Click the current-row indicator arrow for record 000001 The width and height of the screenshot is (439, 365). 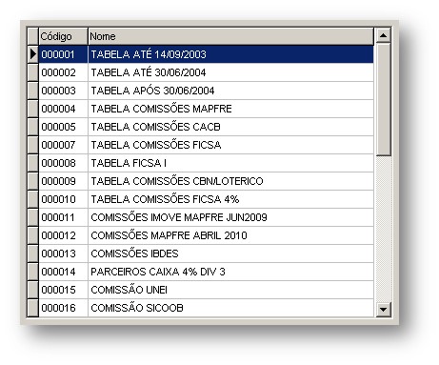tap(32, 54)
